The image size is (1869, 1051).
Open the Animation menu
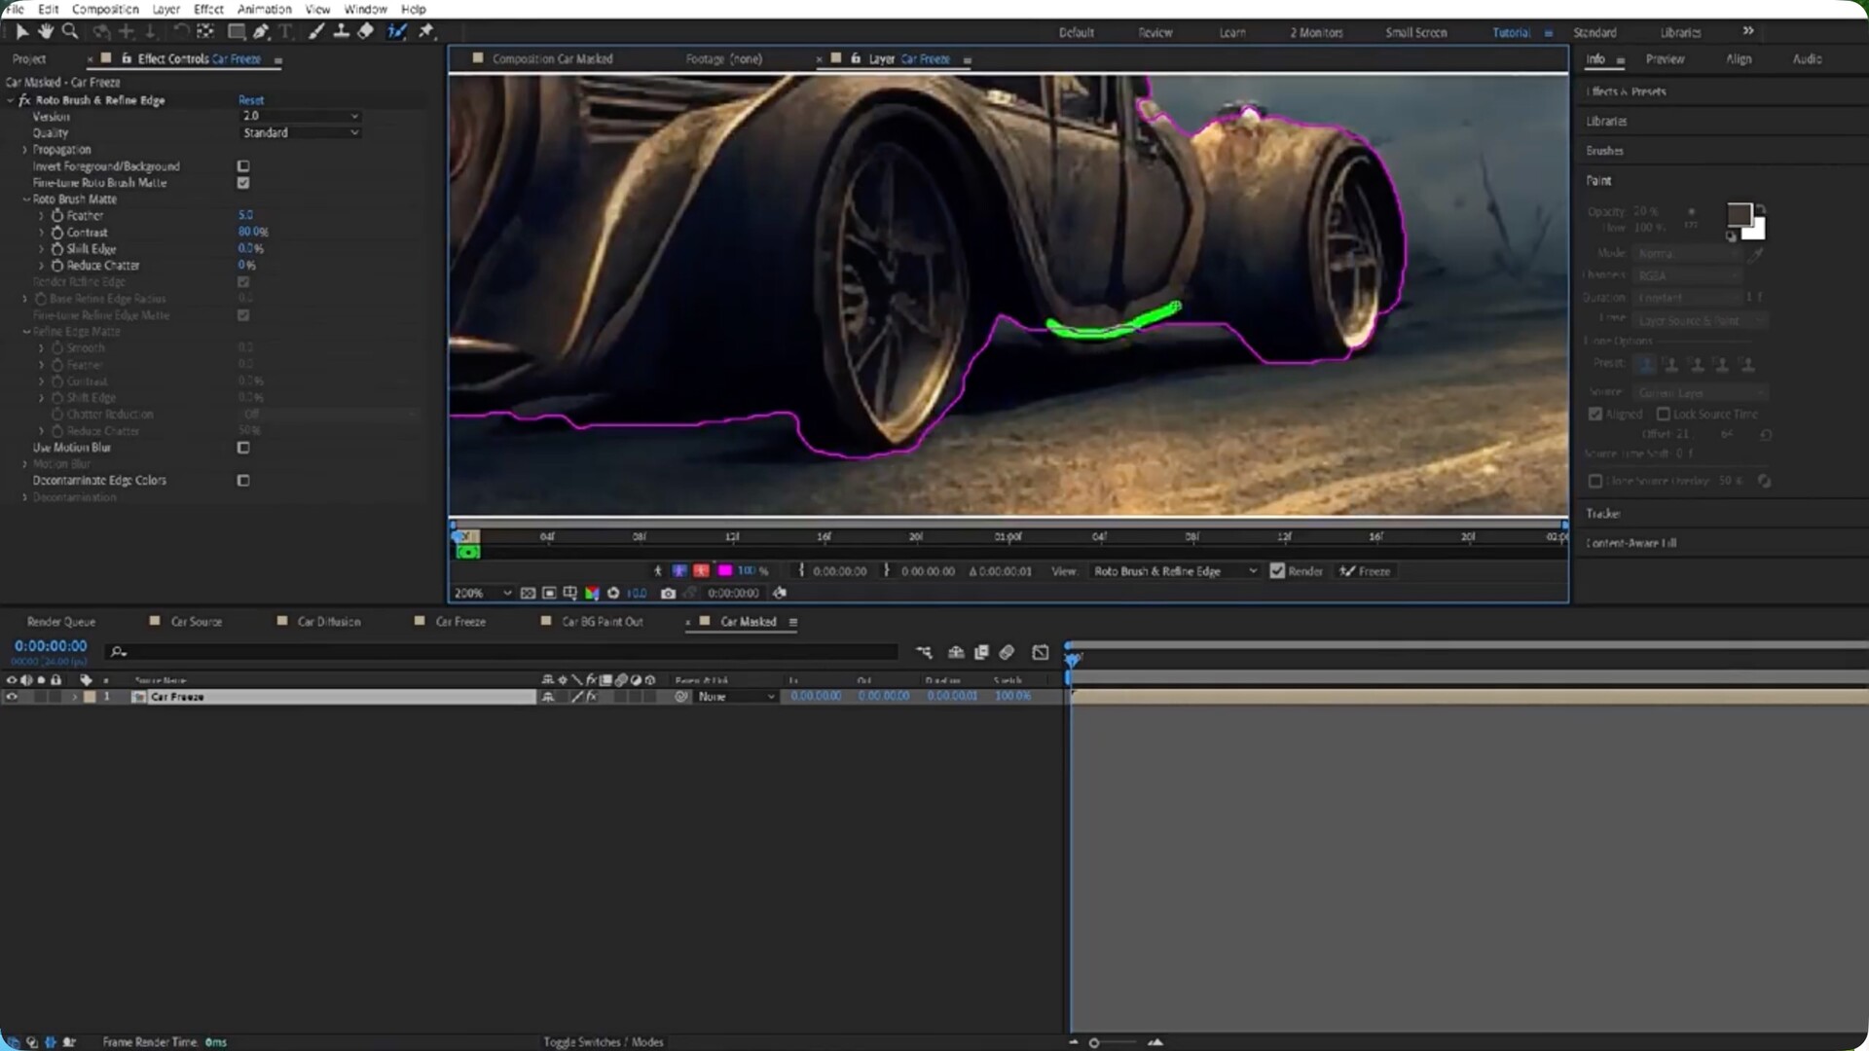[x=264, y=9]
